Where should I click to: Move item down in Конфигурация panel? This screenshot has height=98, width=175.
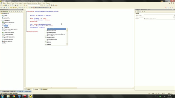pos(17,11)
